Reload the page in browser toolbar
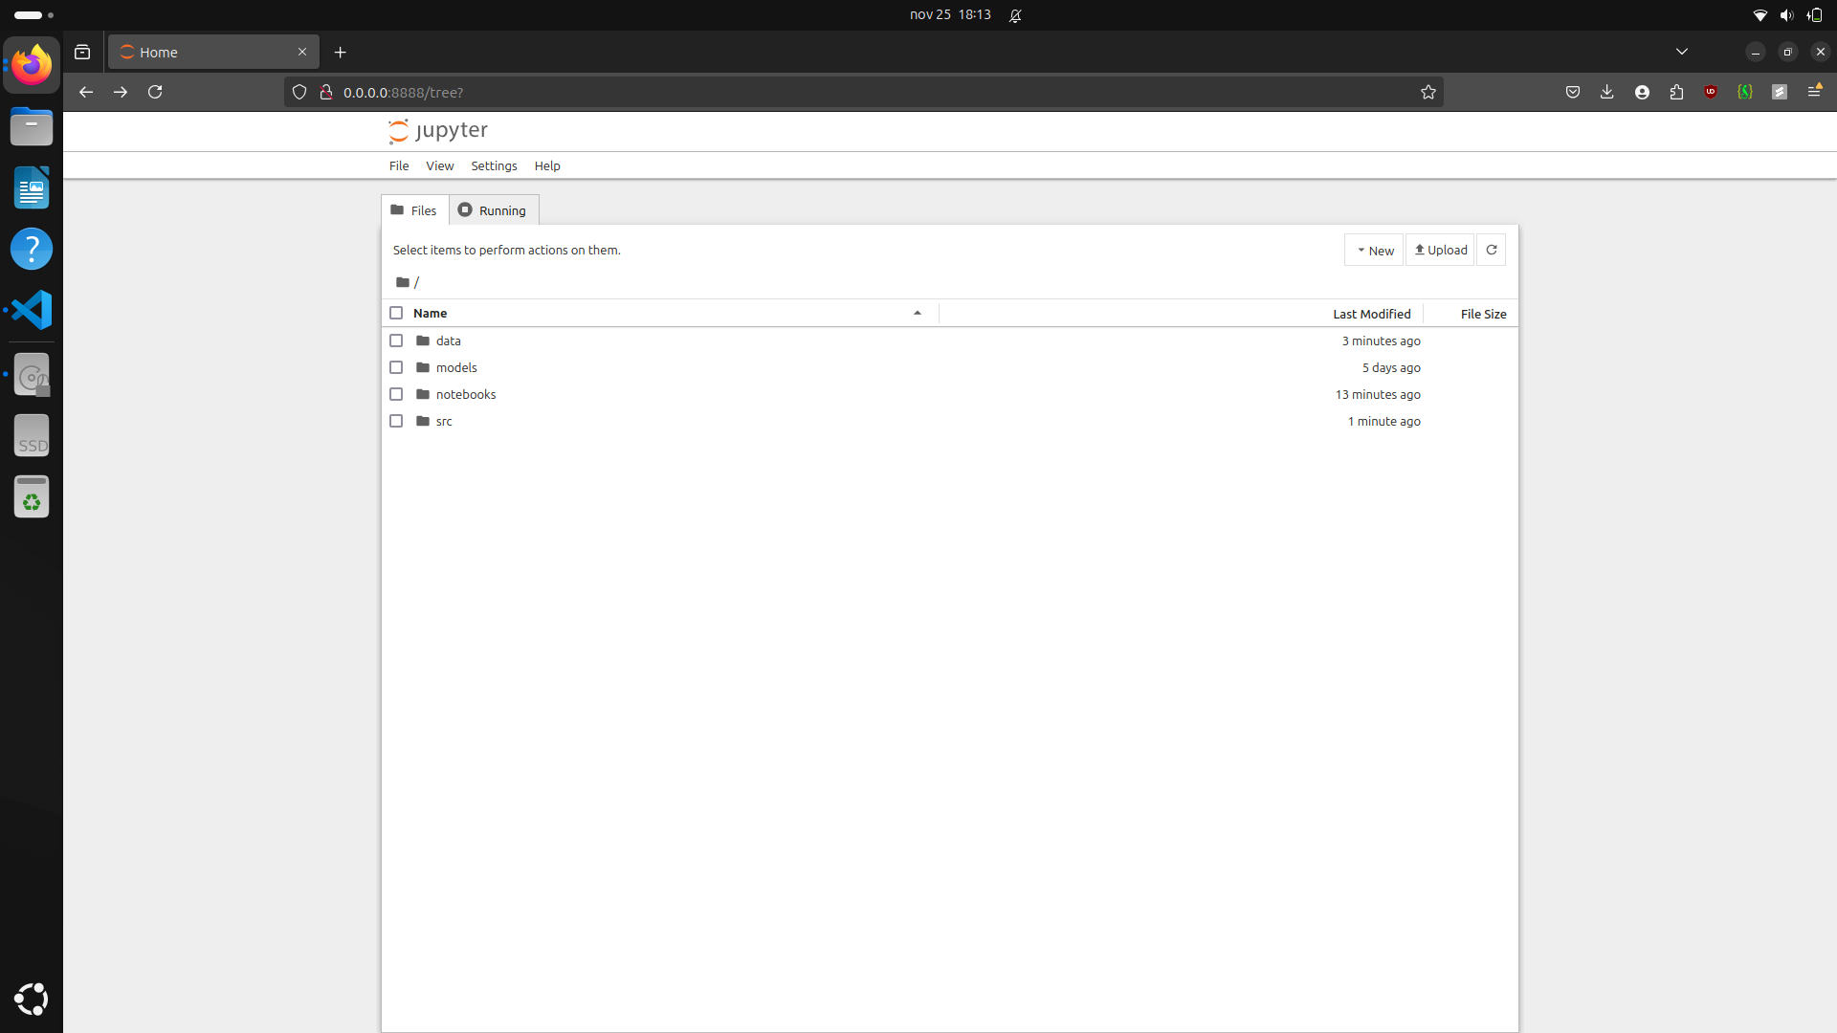 pos(155,92)
